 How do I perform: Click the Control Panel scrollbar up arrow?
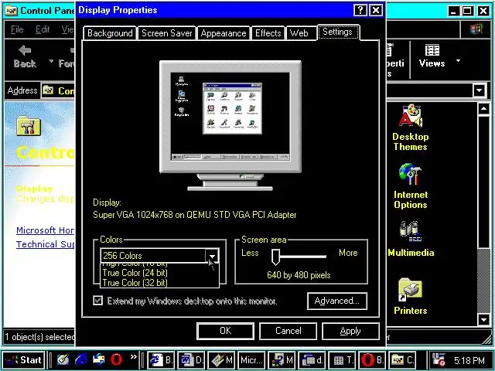point(483,109)
